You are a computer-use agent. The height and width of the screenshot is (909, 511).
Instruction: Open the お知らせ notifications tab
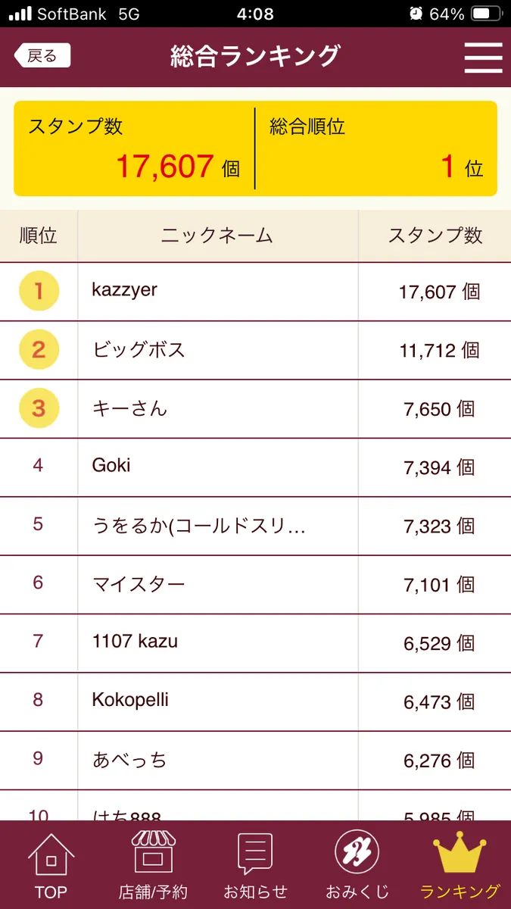tap(255, 864)
